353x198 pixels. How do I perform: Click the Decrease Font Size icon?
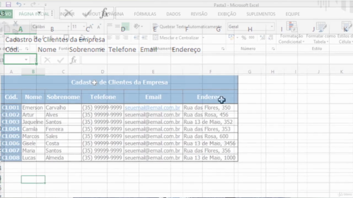(99, 27)
